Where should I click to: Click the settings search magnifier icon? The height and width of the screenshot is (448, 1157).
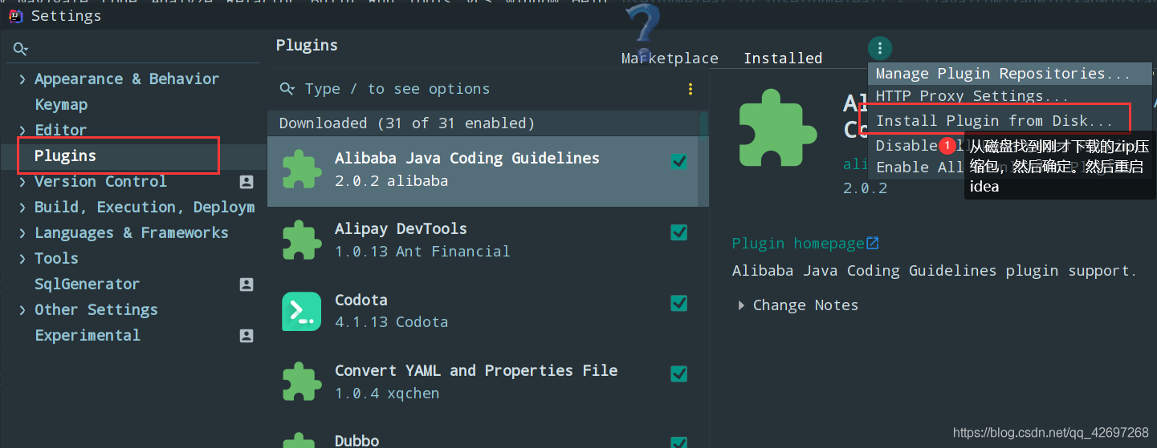[x=21, y=50]
